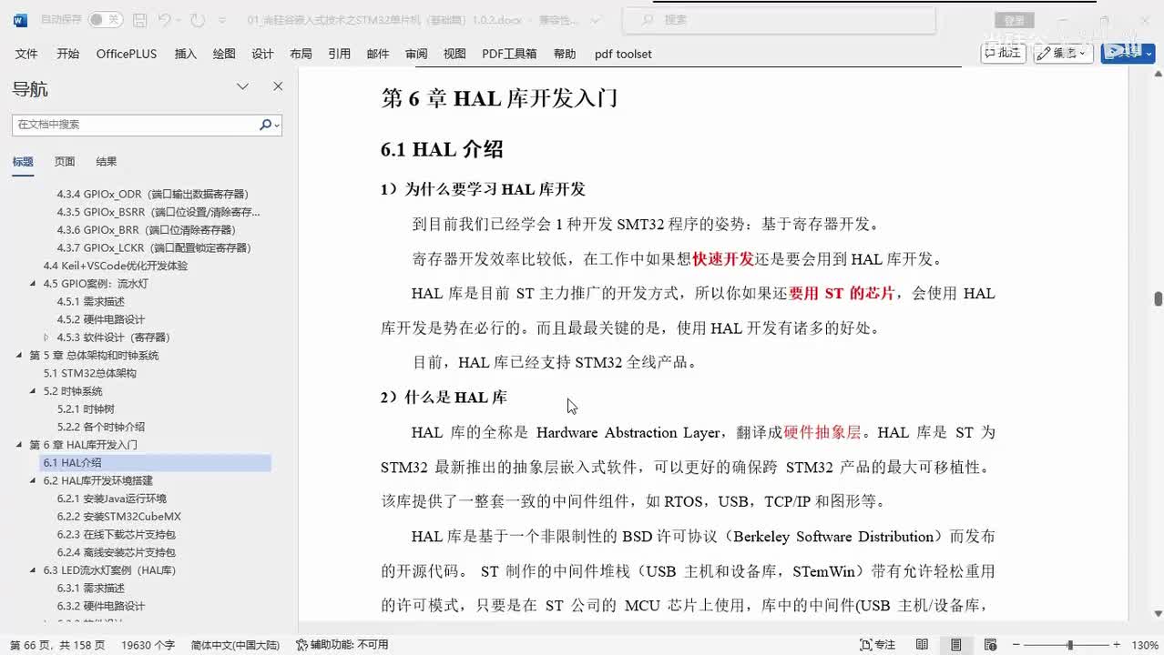This screenshot has width=1164, height=655.
Task: Close the 导航 navigation pane
Action: coord(278,86)
